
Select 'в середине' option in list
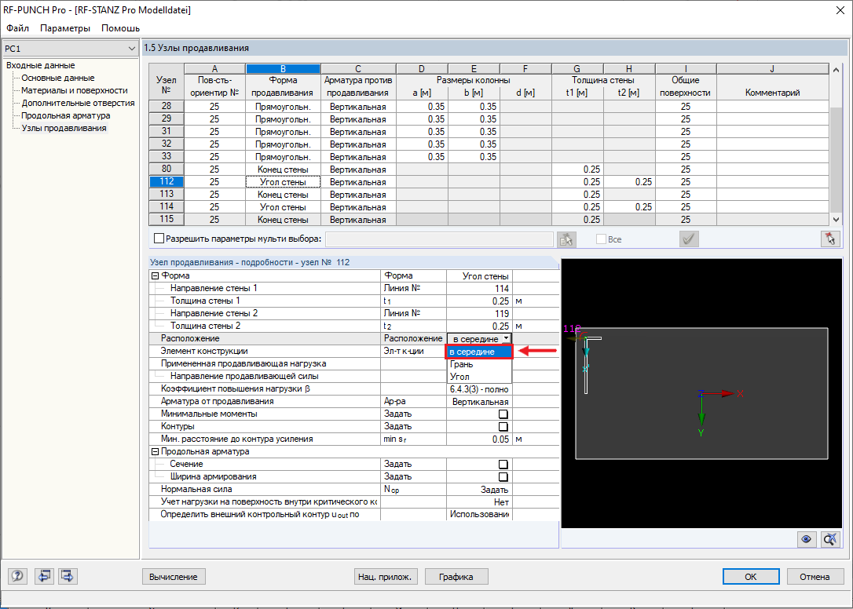pyautogui.click(x=478, y=352)
